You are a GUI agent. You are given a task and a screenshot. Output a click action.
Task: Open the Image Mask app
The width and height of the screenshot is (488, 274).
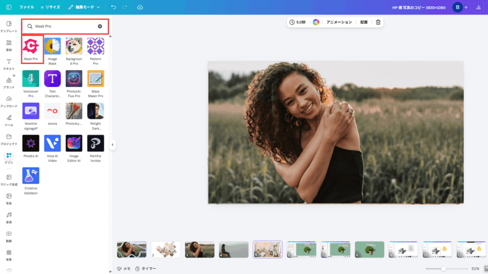[x=52, y=47]
